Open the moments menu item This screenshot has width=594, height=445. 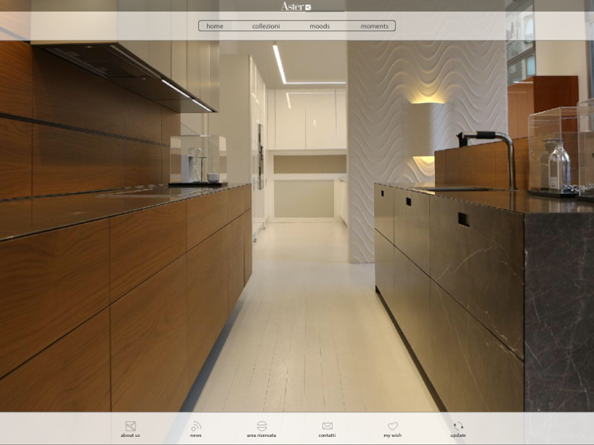[374, 26]
